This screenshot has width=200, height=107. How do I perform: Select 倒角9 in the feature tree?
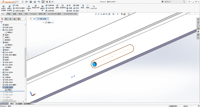click(6, 60)
